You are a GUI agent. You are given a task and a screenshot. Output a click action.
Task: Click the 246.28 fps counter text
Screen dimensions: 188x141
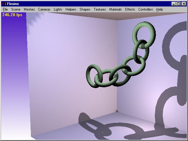click(x=12, y=15)
